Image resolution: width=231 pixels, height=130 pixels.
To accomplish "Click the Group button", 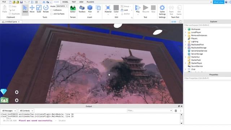I will click(x=125, y=6).
